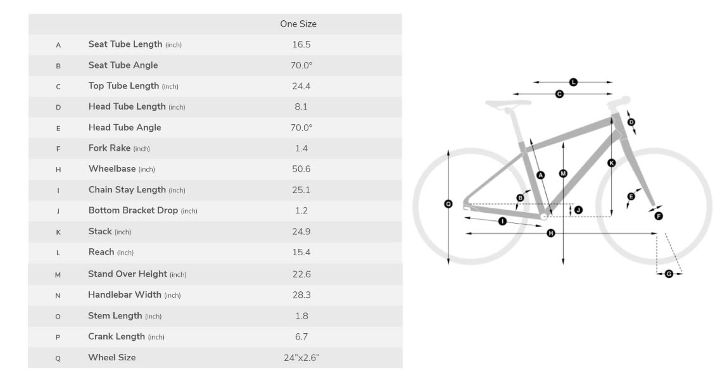Click the One Size column header
This screenshot has height=380, width=722.
tap(298, 24)
